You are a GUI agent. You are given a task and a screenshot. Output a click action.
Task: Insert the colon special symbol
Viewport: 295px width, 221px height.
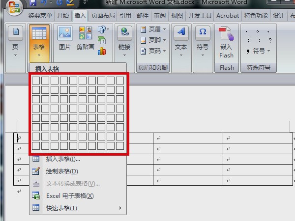259,40
